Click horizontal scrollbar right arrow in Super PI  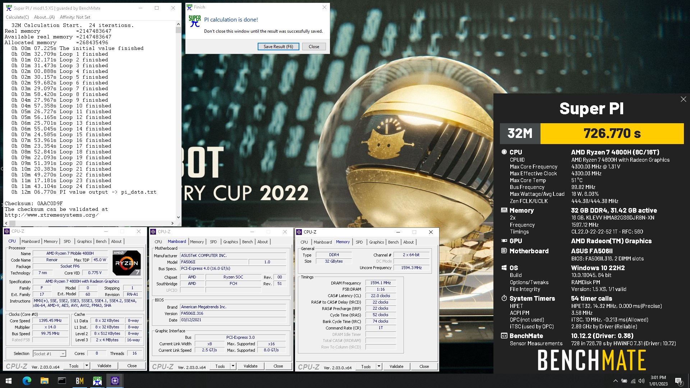(172, 223)
